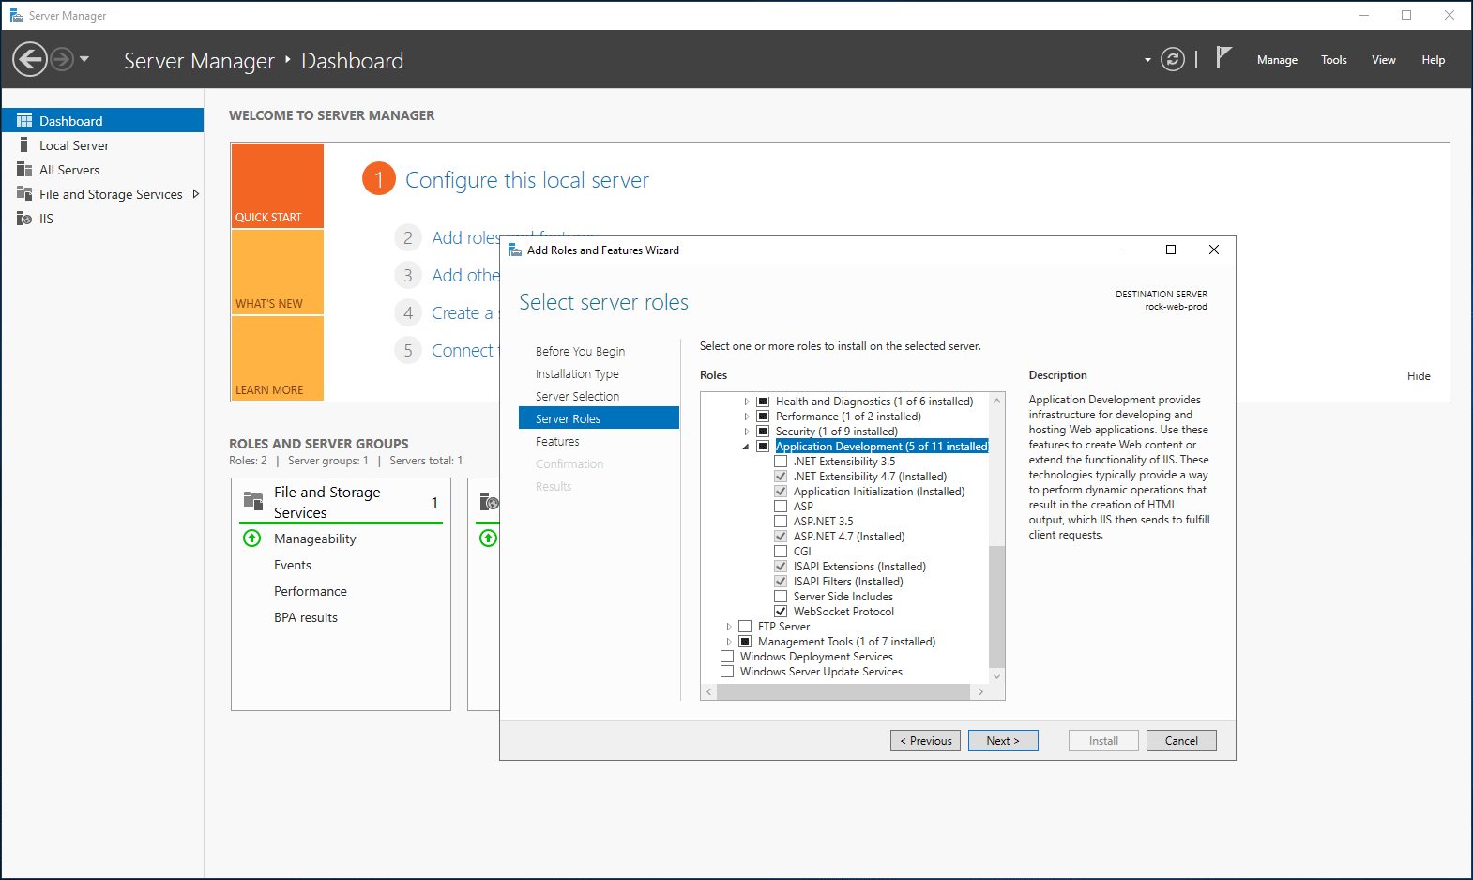Open the navigation history dropdown arrow
The image size is (1473, 880).
tap(84, 59)
